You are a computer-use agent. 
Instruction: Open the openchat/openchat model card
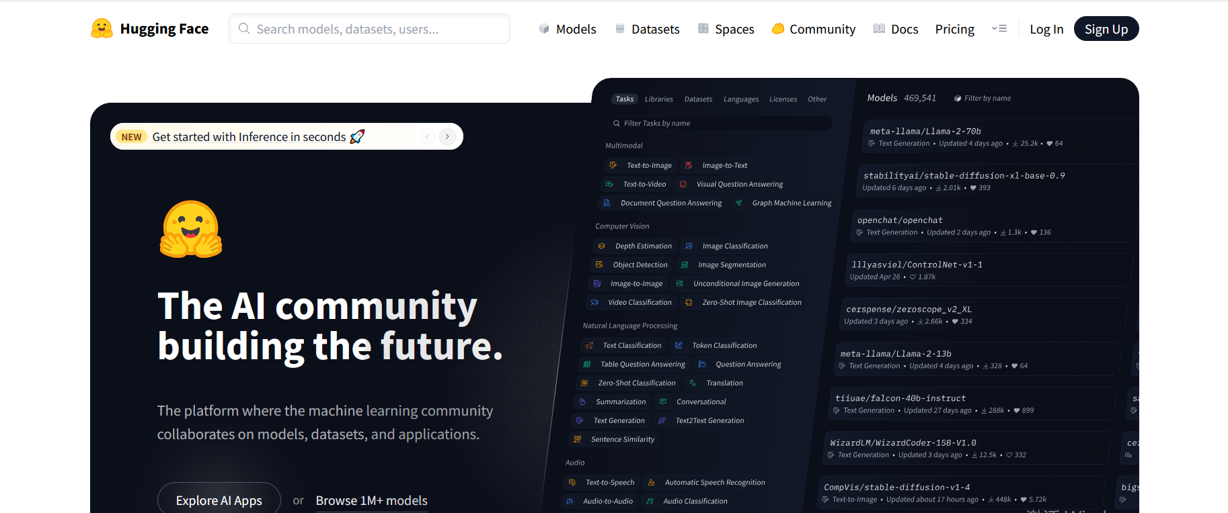click(x=995, y=226)
